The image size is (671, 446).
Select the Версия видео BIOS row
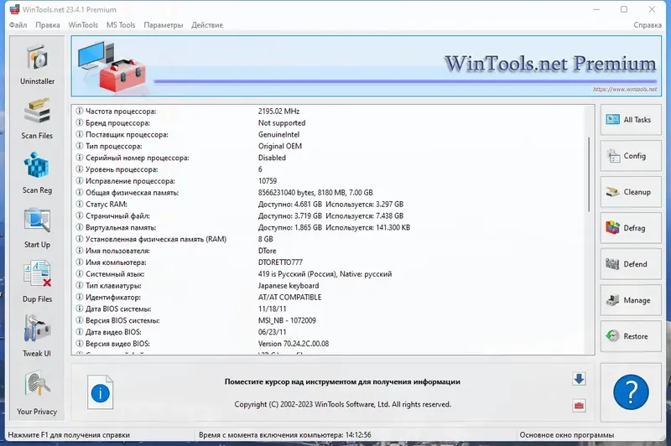coord(329,344)
